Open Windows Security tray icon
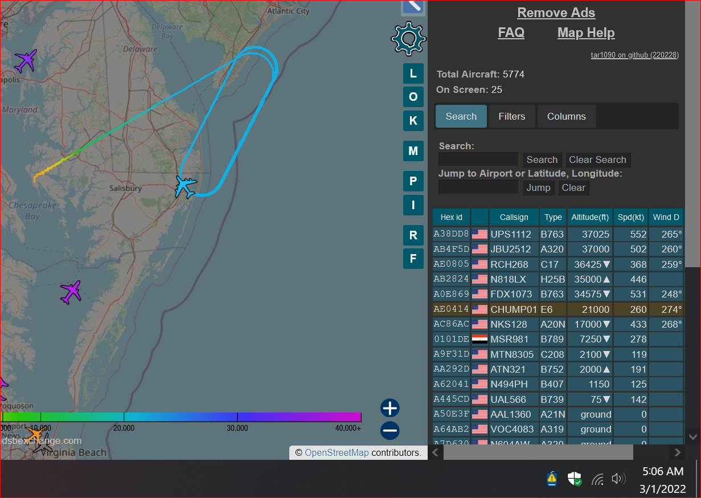The image size is (701, 498). click(575, 479)
